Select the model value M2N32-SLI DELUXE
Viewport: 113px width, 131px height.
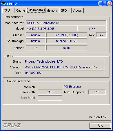pos(52,29)
